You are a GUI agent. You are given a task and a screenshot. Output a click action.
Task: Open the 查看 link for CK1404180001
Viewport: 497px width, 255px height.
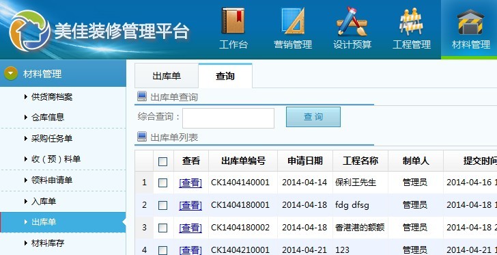tap(190, 205)
